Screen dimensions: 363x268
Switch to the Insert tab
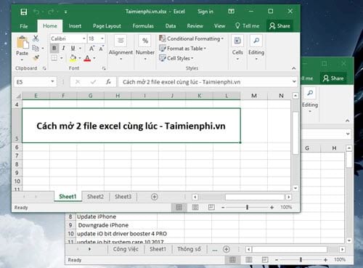pos(75,26)
